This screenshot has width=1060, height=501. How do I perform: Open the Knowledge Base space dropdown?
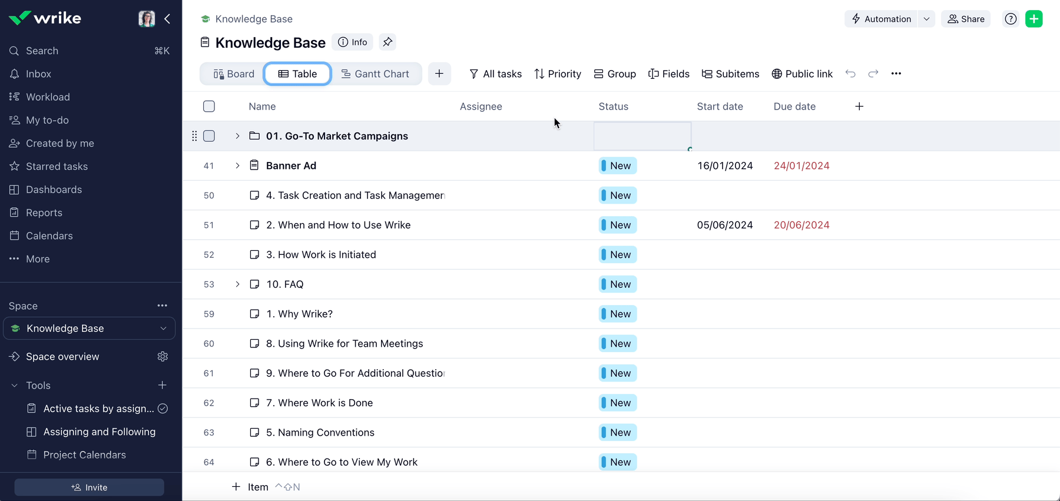click(x=163, y=329)
